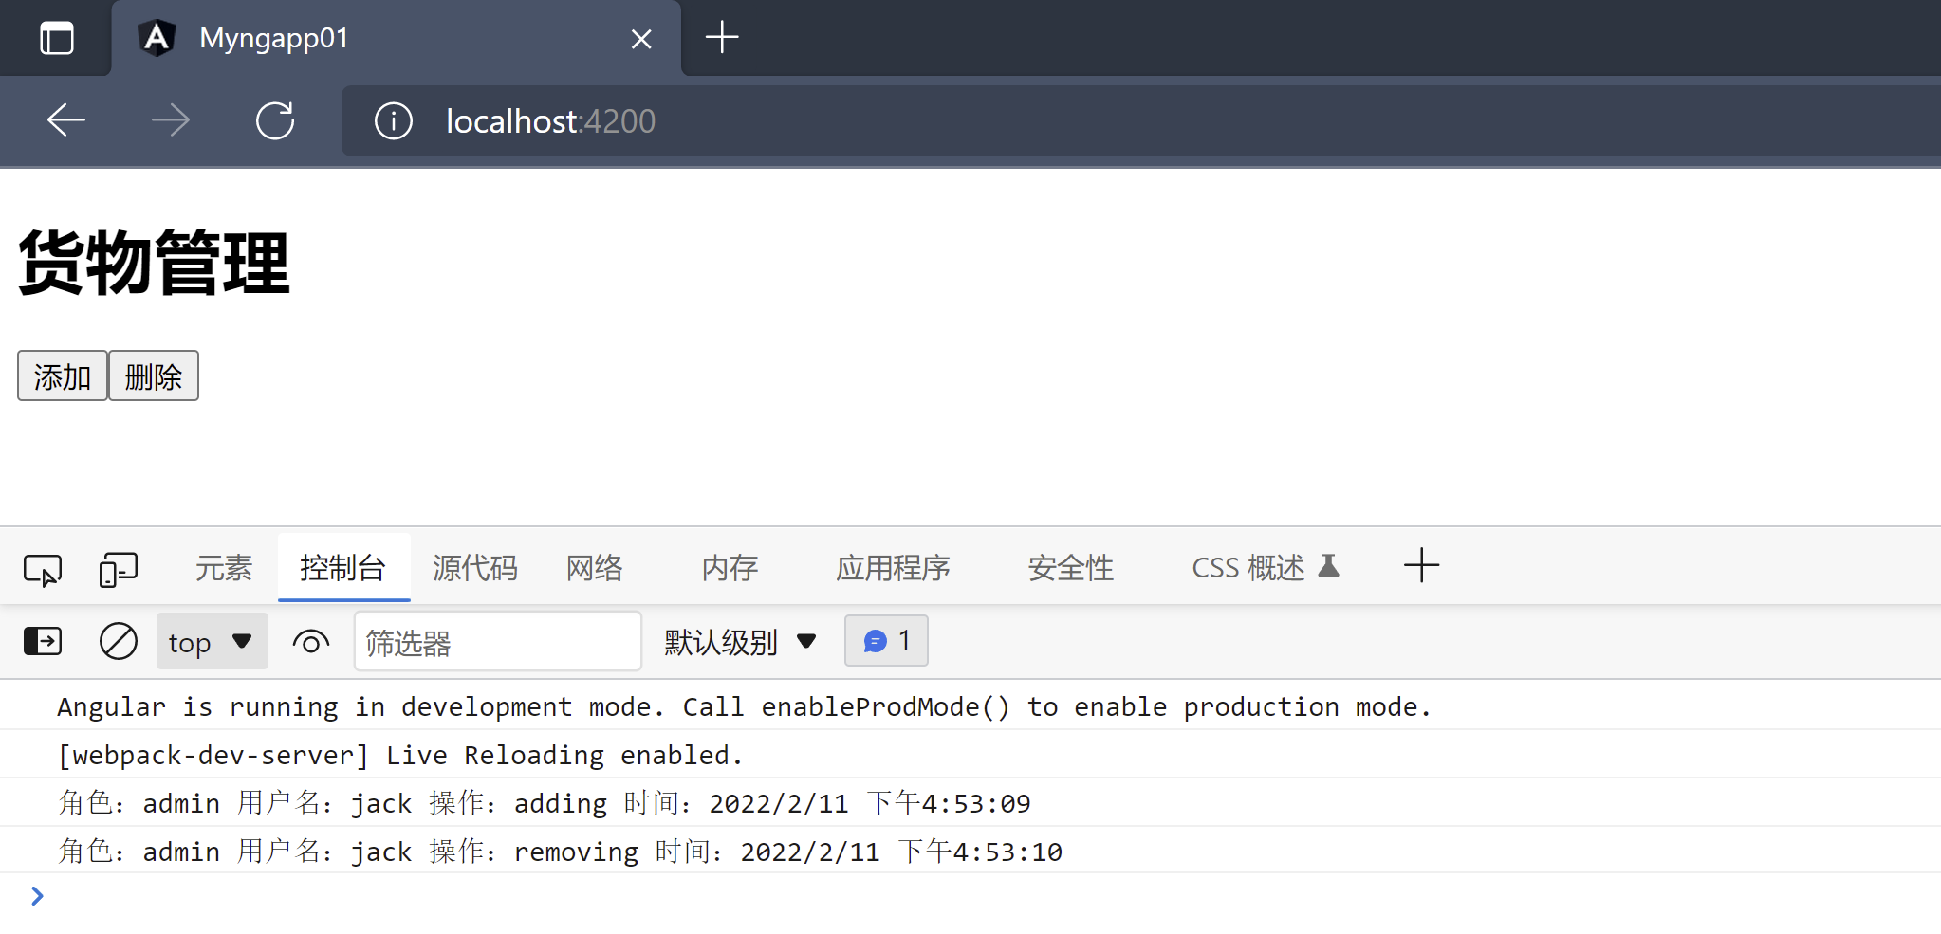
Task: Click the 筛选器 filter field
Action: pos(498,642)
